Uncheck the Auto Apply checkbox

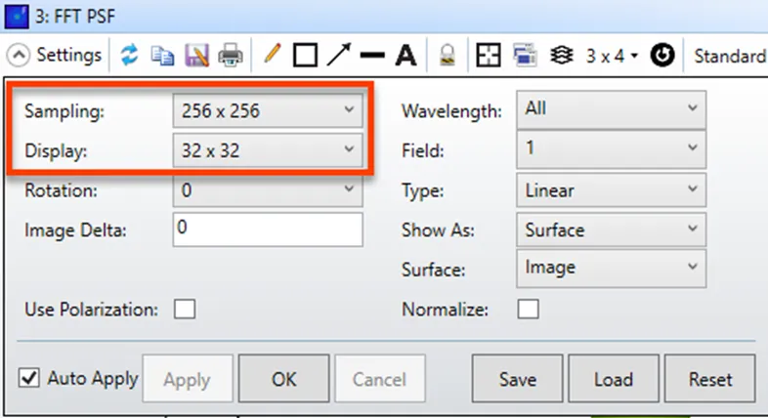pyautogui.click(x=29, y=379)
